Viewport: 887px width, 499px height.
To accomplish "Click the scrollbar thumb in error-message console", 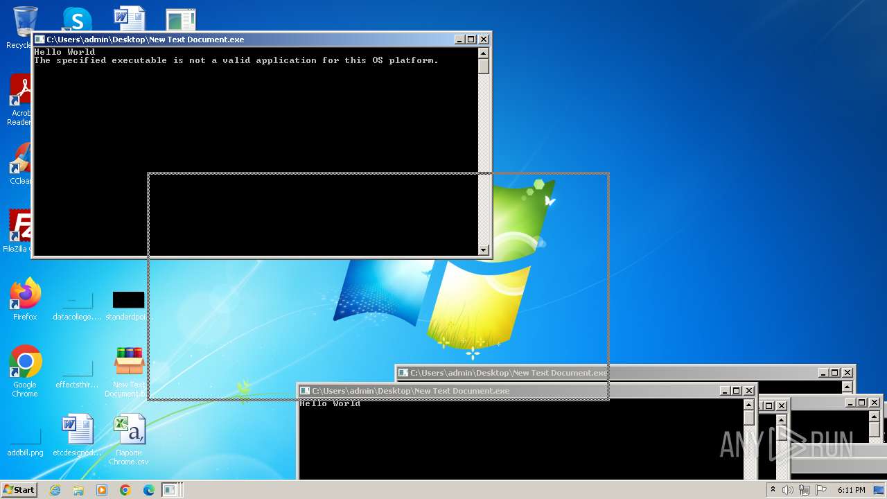I will tap(484, 67).
